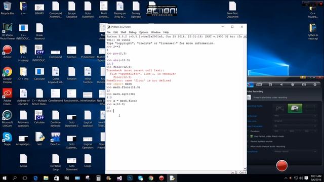
Task: Open the Options menu in IDLE
Action: [144, 32]
